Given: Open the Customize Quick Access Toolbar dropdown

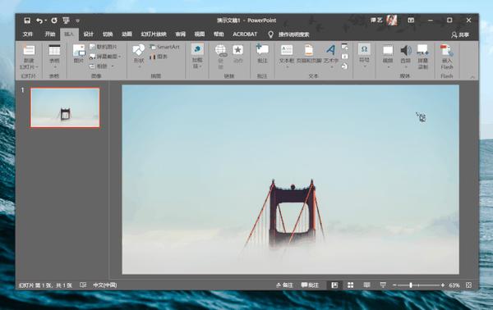Looking at the screenshot, I should tap(77, 21).
